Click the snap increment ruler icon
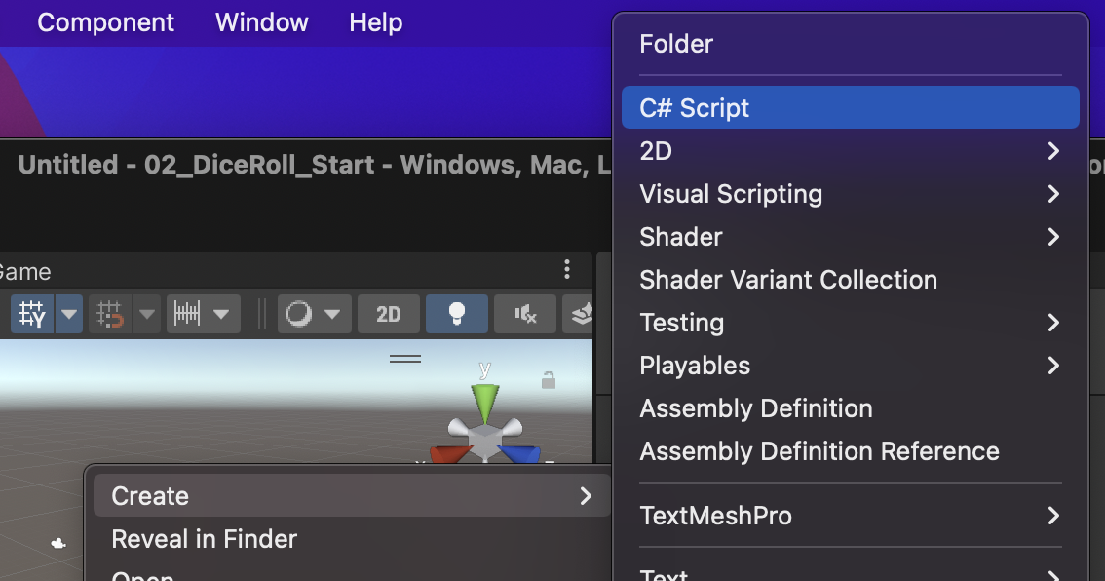This screenshot has height=581, width=1105. pyautogui.click(x=186, y=314)
